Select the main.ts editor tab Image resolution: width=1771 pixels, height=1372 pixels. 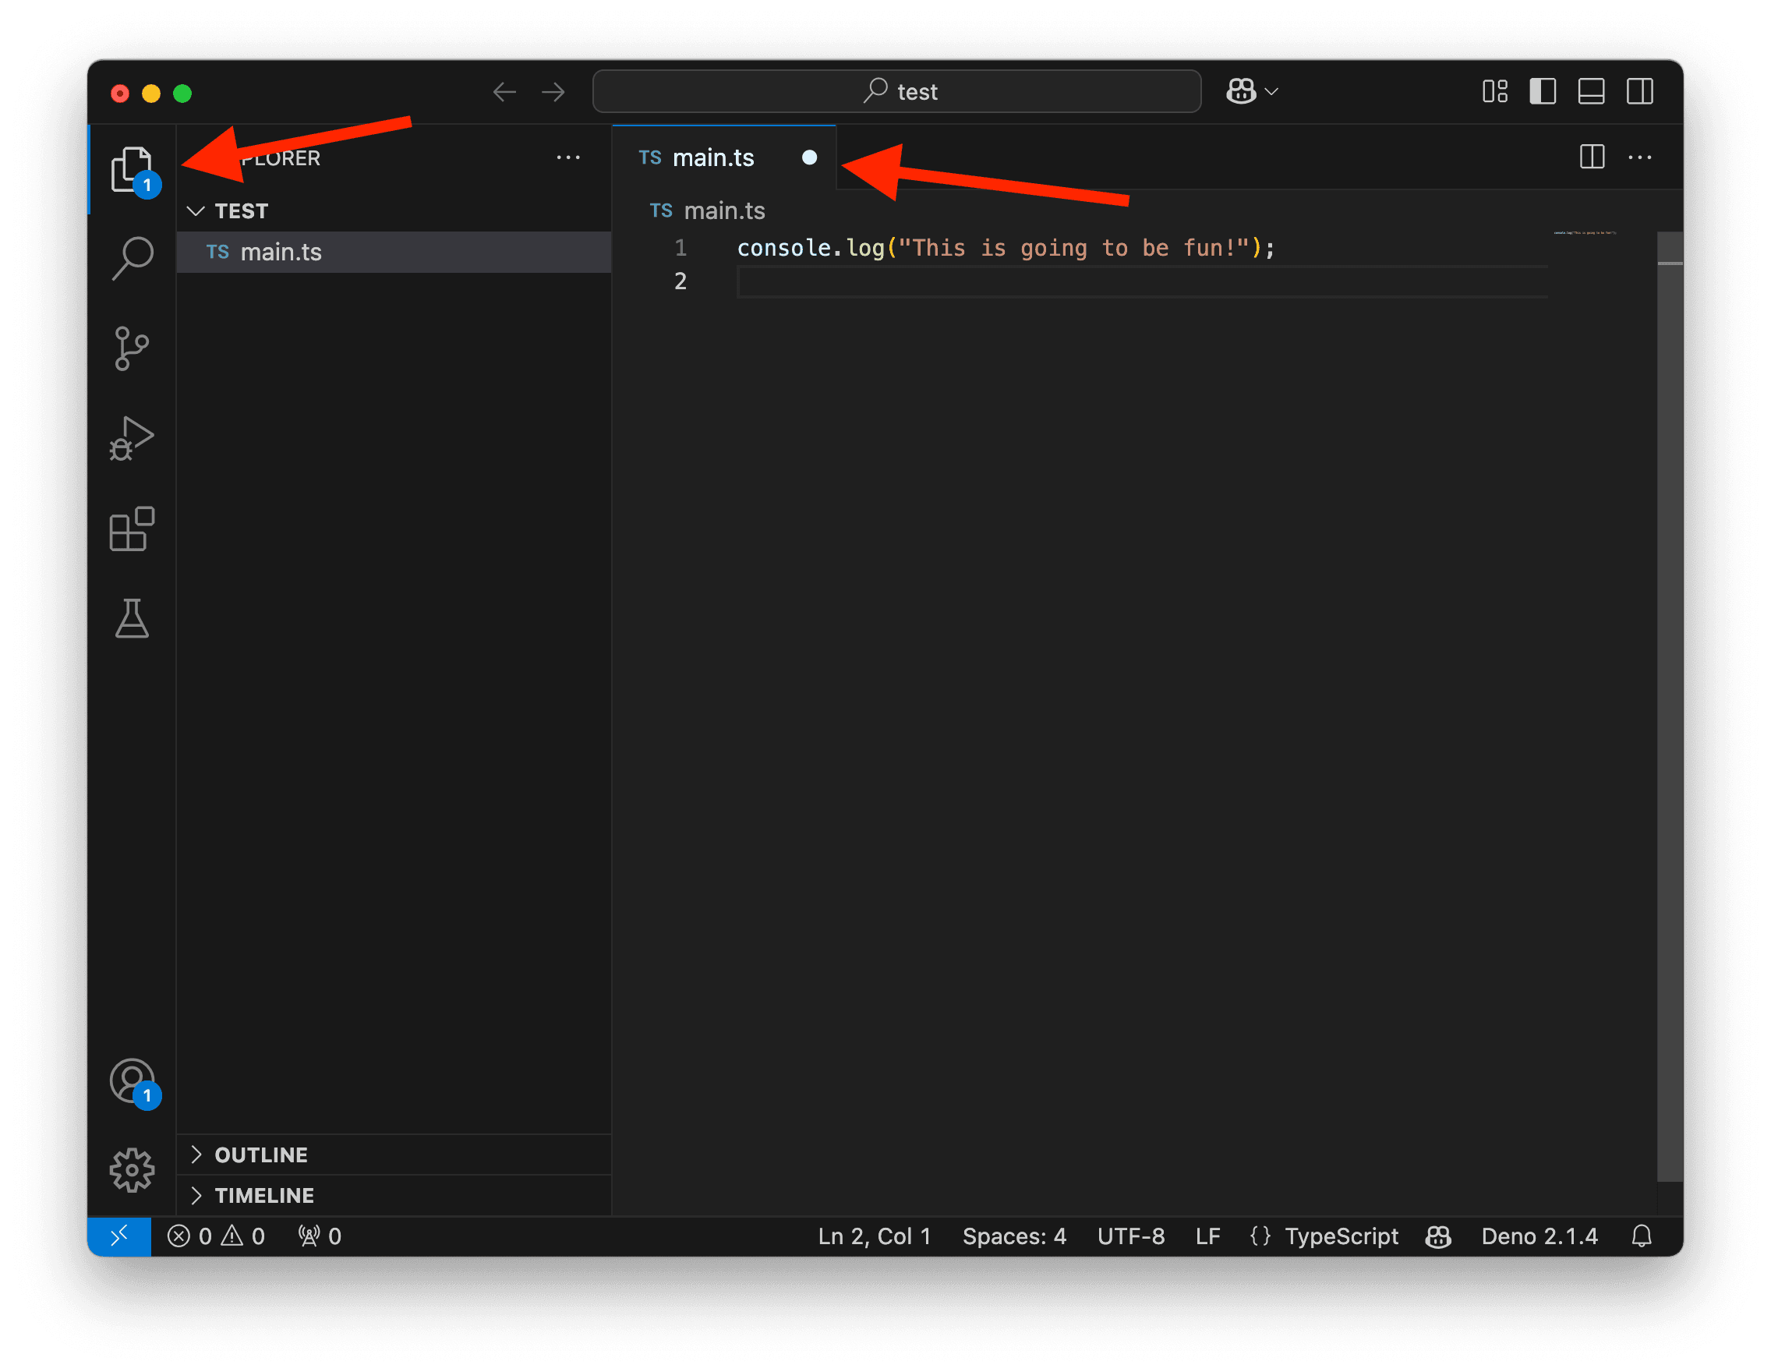tap(713, 157)
